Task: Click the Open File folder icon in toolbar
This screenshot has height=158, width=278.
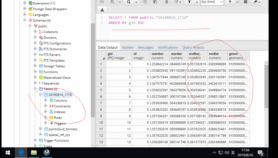Action: 102,2
